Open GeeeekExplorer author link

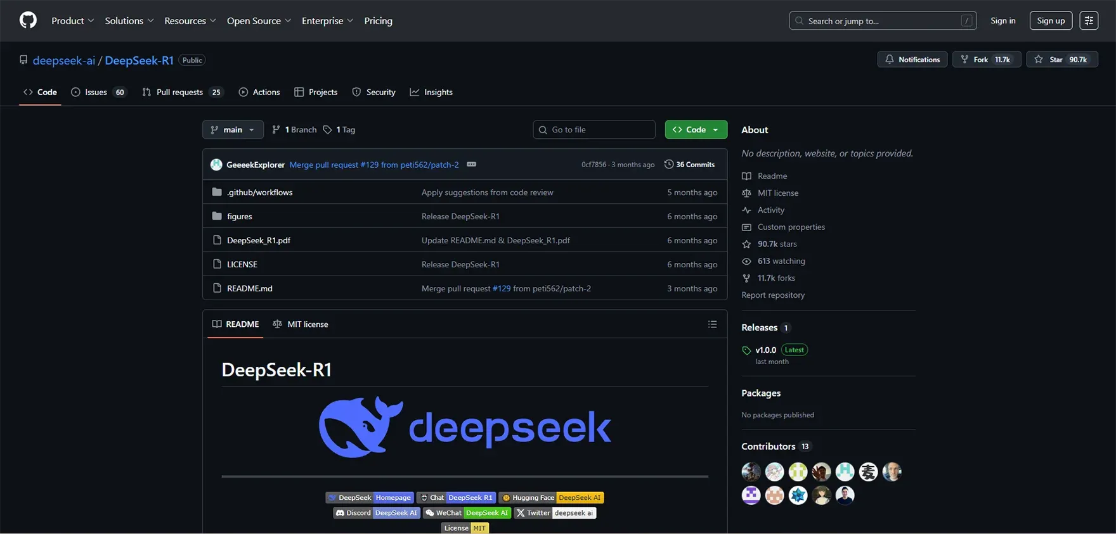(256, 165)
